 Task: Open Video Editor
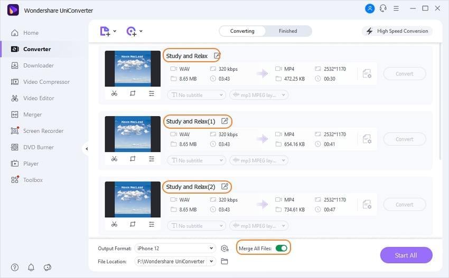32,98
